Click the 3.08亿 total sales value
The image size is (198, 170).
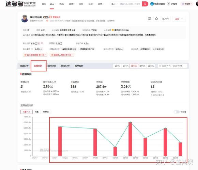click(x=126, y=87)
